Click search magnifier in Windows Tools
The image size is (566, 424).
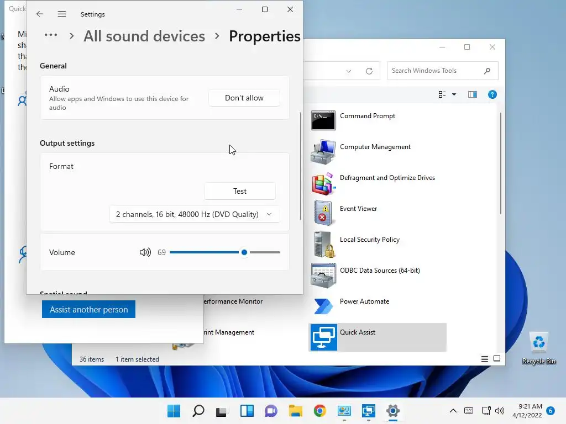(x=487, y=71)
